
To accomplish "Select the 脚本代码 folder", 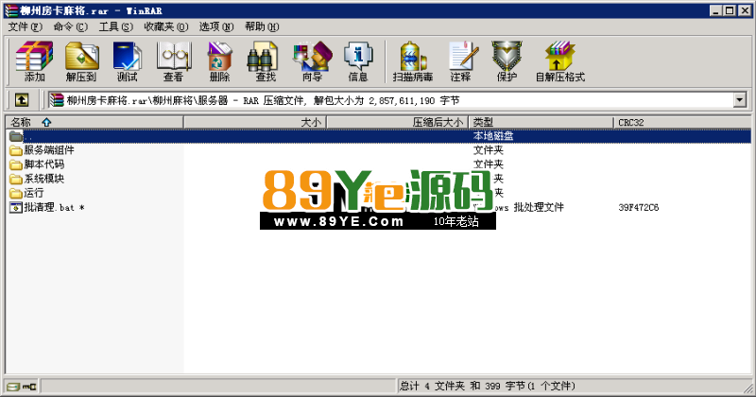I will [37, 164].
